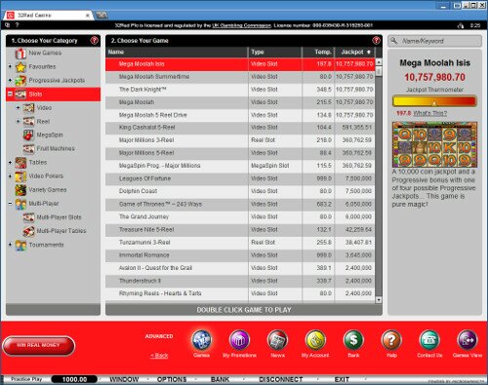The height and width of the screenshot is (385, 488).
Task: Click the What's This? link
Action: tap(430, 113)
